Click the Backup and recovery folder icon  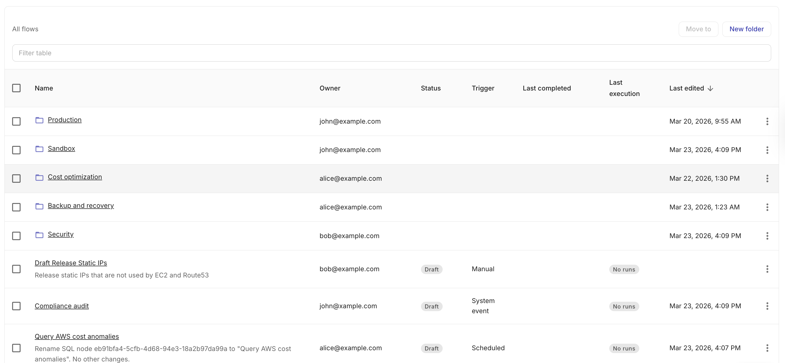(39, 206)
